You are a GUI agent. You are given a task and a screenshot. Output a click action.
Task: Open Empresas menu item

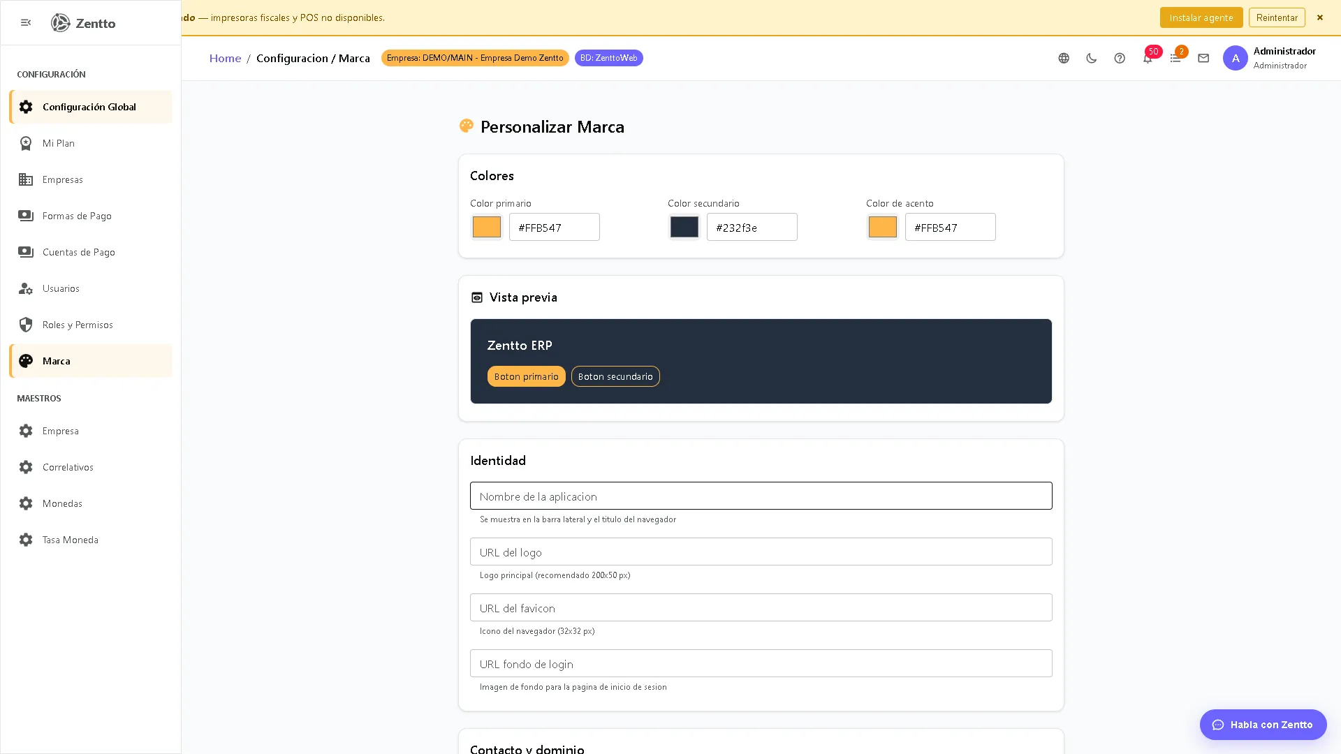click(91, 179)
